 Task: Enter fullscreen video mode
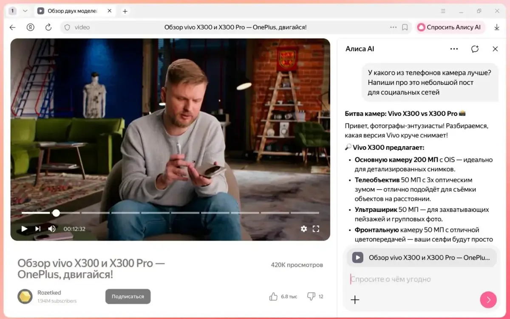(x=316, y=229)
